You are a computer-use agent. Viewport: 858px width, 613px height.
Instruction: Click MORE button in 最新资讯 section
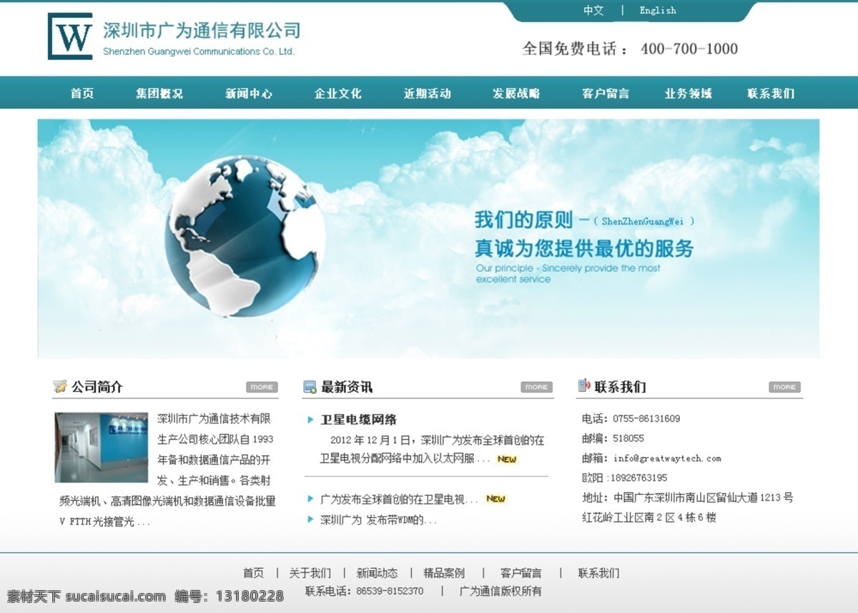(536, 387)
